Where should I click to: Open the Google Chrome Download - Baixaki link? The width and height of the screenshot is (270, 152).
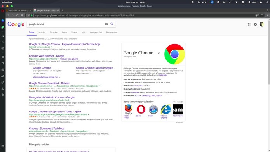pos(49,83)
